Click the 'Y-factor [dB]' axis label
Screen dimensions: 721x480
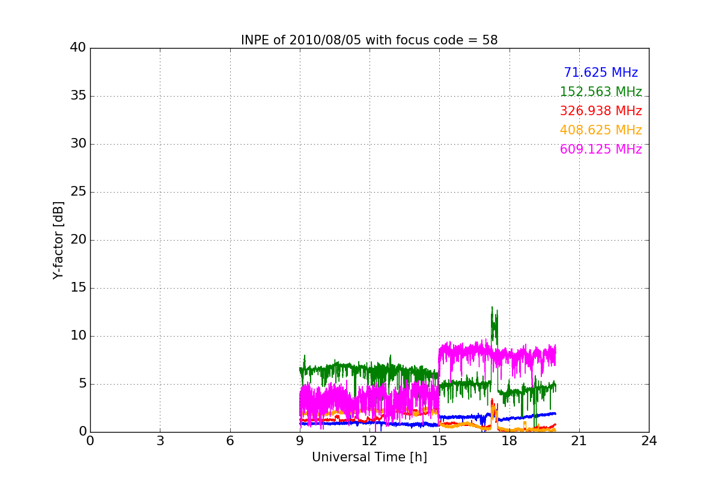(x=58, y=240)
